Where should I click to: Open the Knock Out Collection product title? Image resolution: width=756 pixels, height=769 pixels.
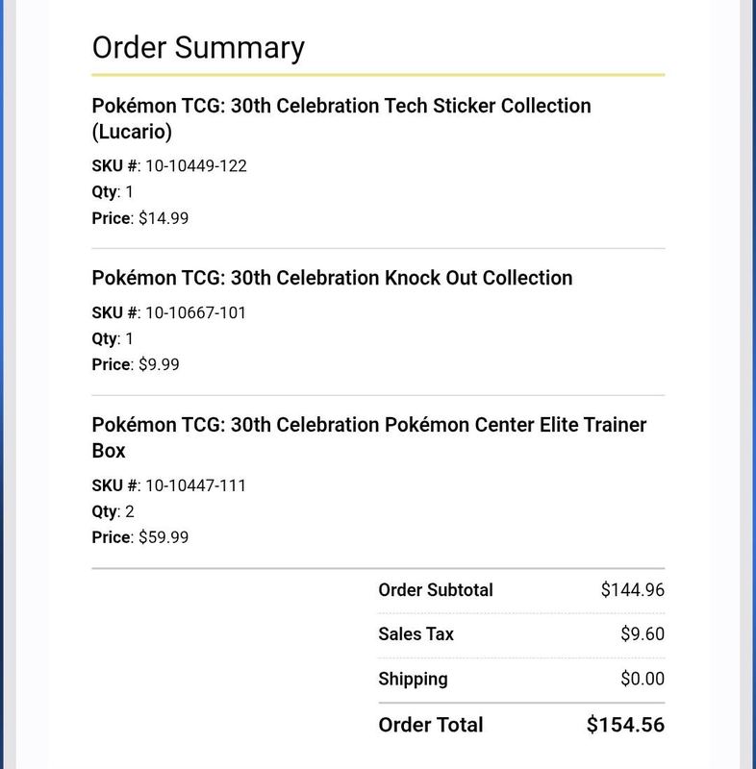click(x=332, y=278)
